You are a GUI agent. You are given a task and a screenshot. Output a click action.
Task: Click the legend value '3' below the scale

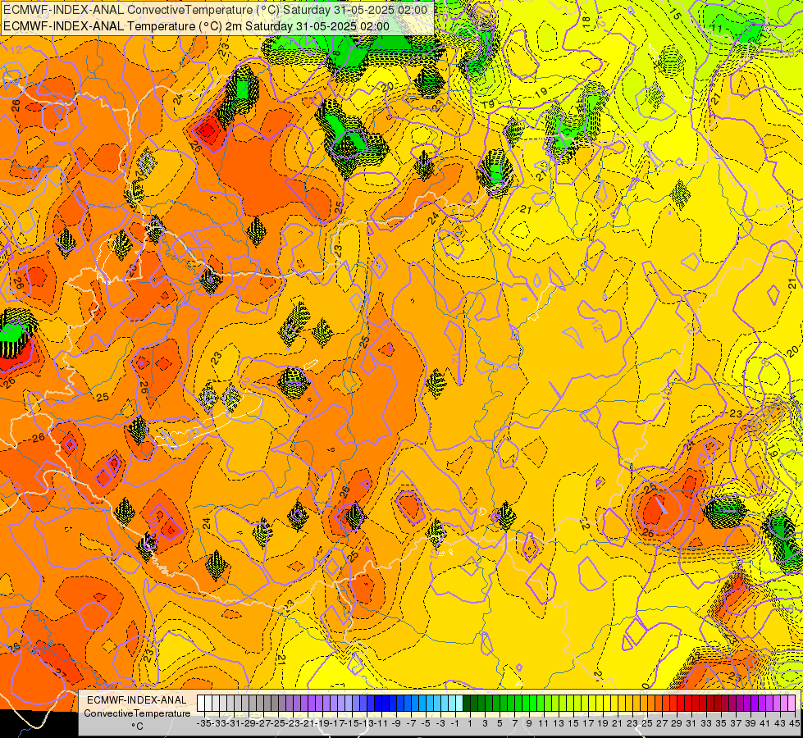coord(485,723)
